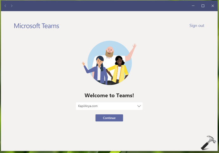Maximize the Teams window

pos(203,6)
